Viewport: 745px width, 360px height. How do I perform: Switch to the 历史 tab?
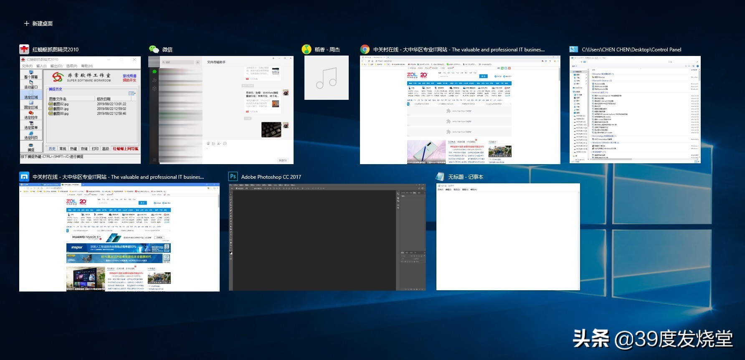52,149
